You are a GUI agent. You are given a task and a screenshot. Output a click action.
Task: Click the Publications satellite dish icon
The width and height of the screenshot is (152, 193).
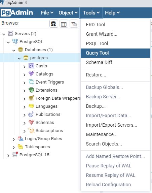click(x=31, y=114)
